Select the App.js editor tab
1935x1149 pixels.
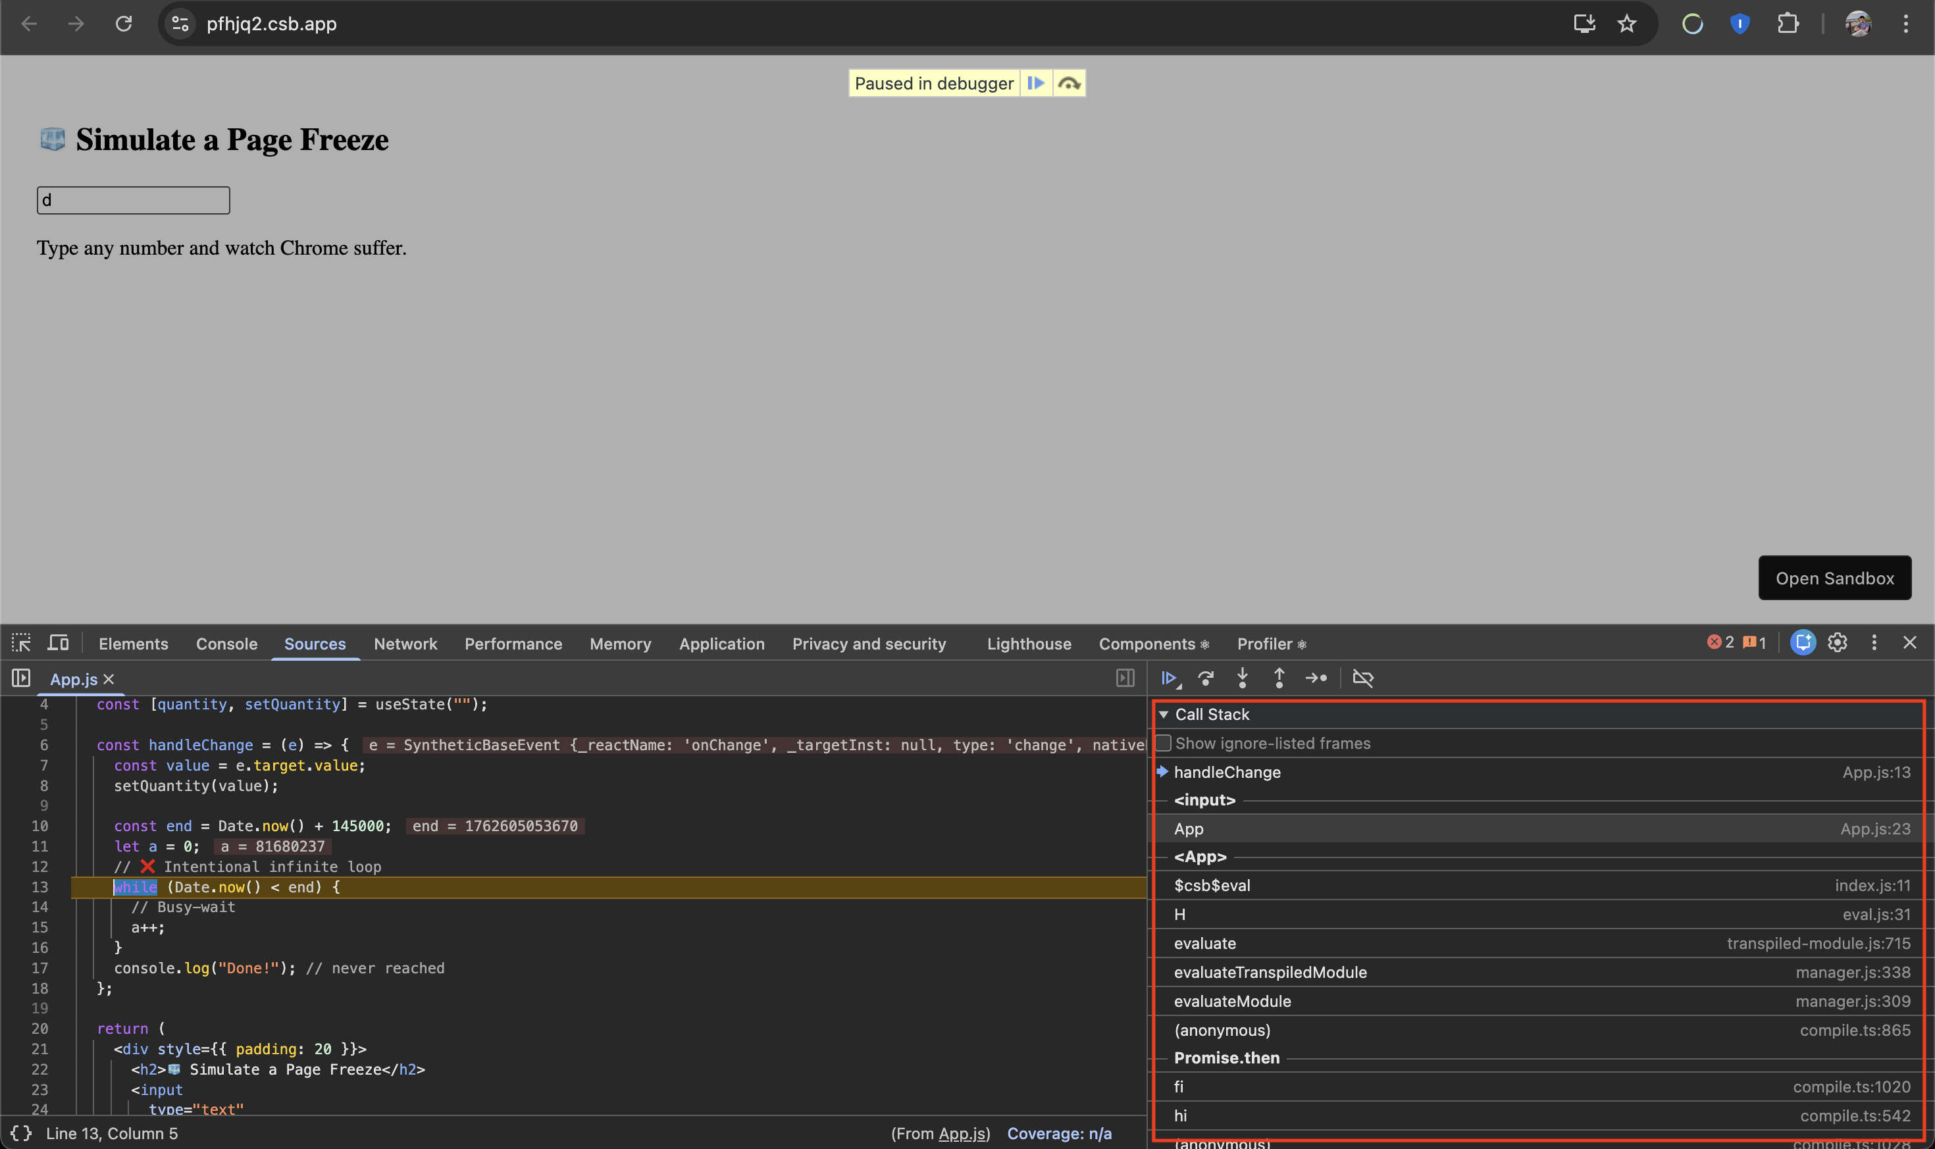(74, 678)
